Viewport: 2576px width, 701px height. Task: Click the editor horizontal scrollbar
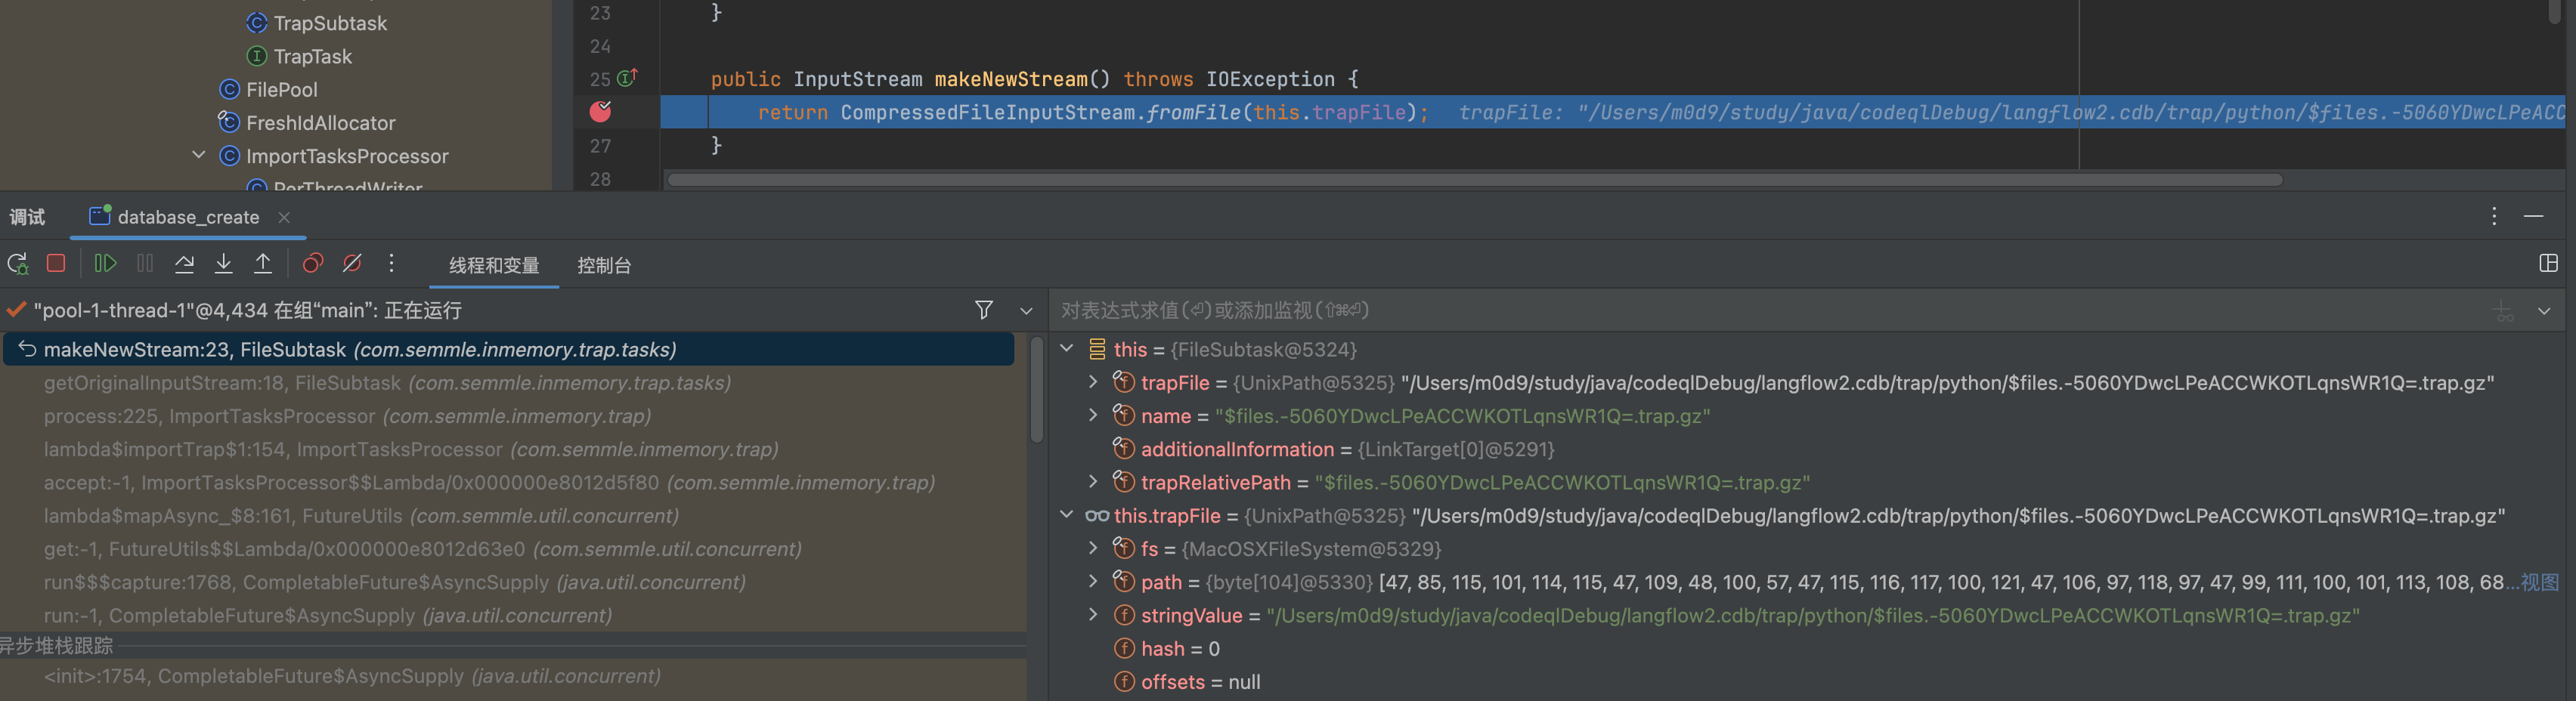(x=1474, y=180)
